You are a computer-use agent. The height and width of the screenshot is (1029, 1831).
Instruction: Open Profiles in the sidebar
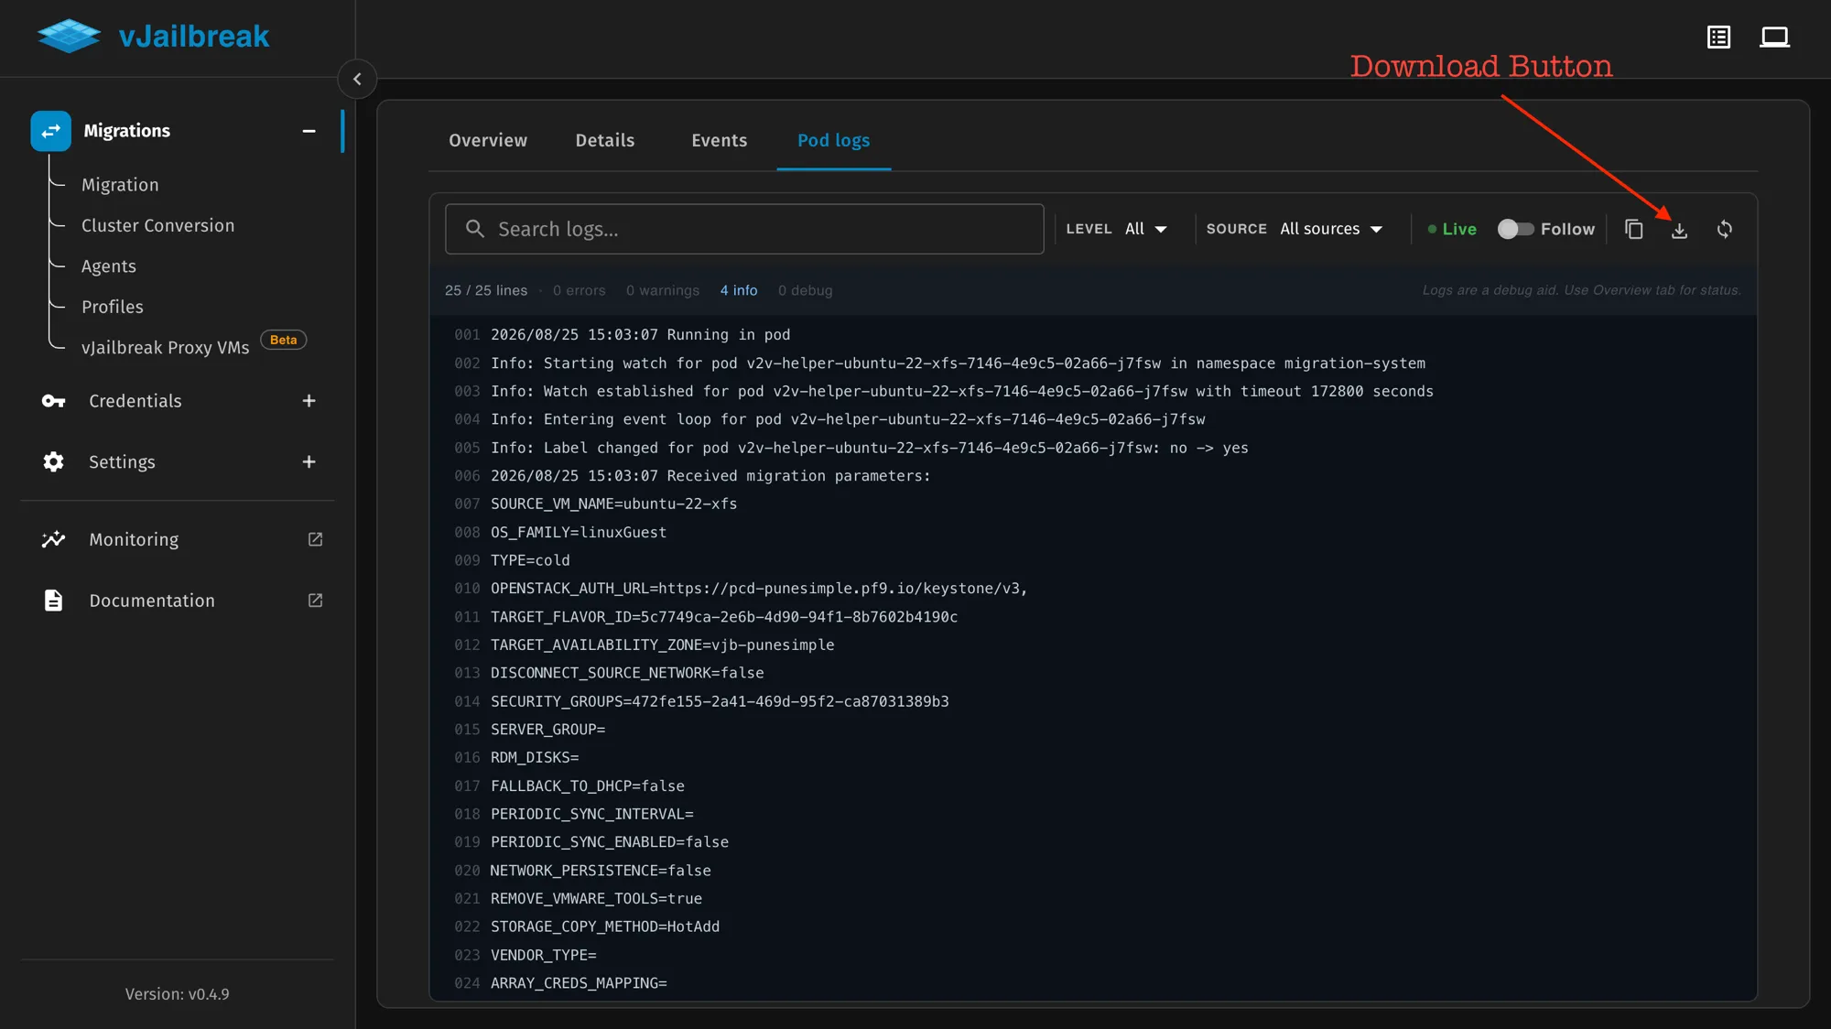click(113, 307)
